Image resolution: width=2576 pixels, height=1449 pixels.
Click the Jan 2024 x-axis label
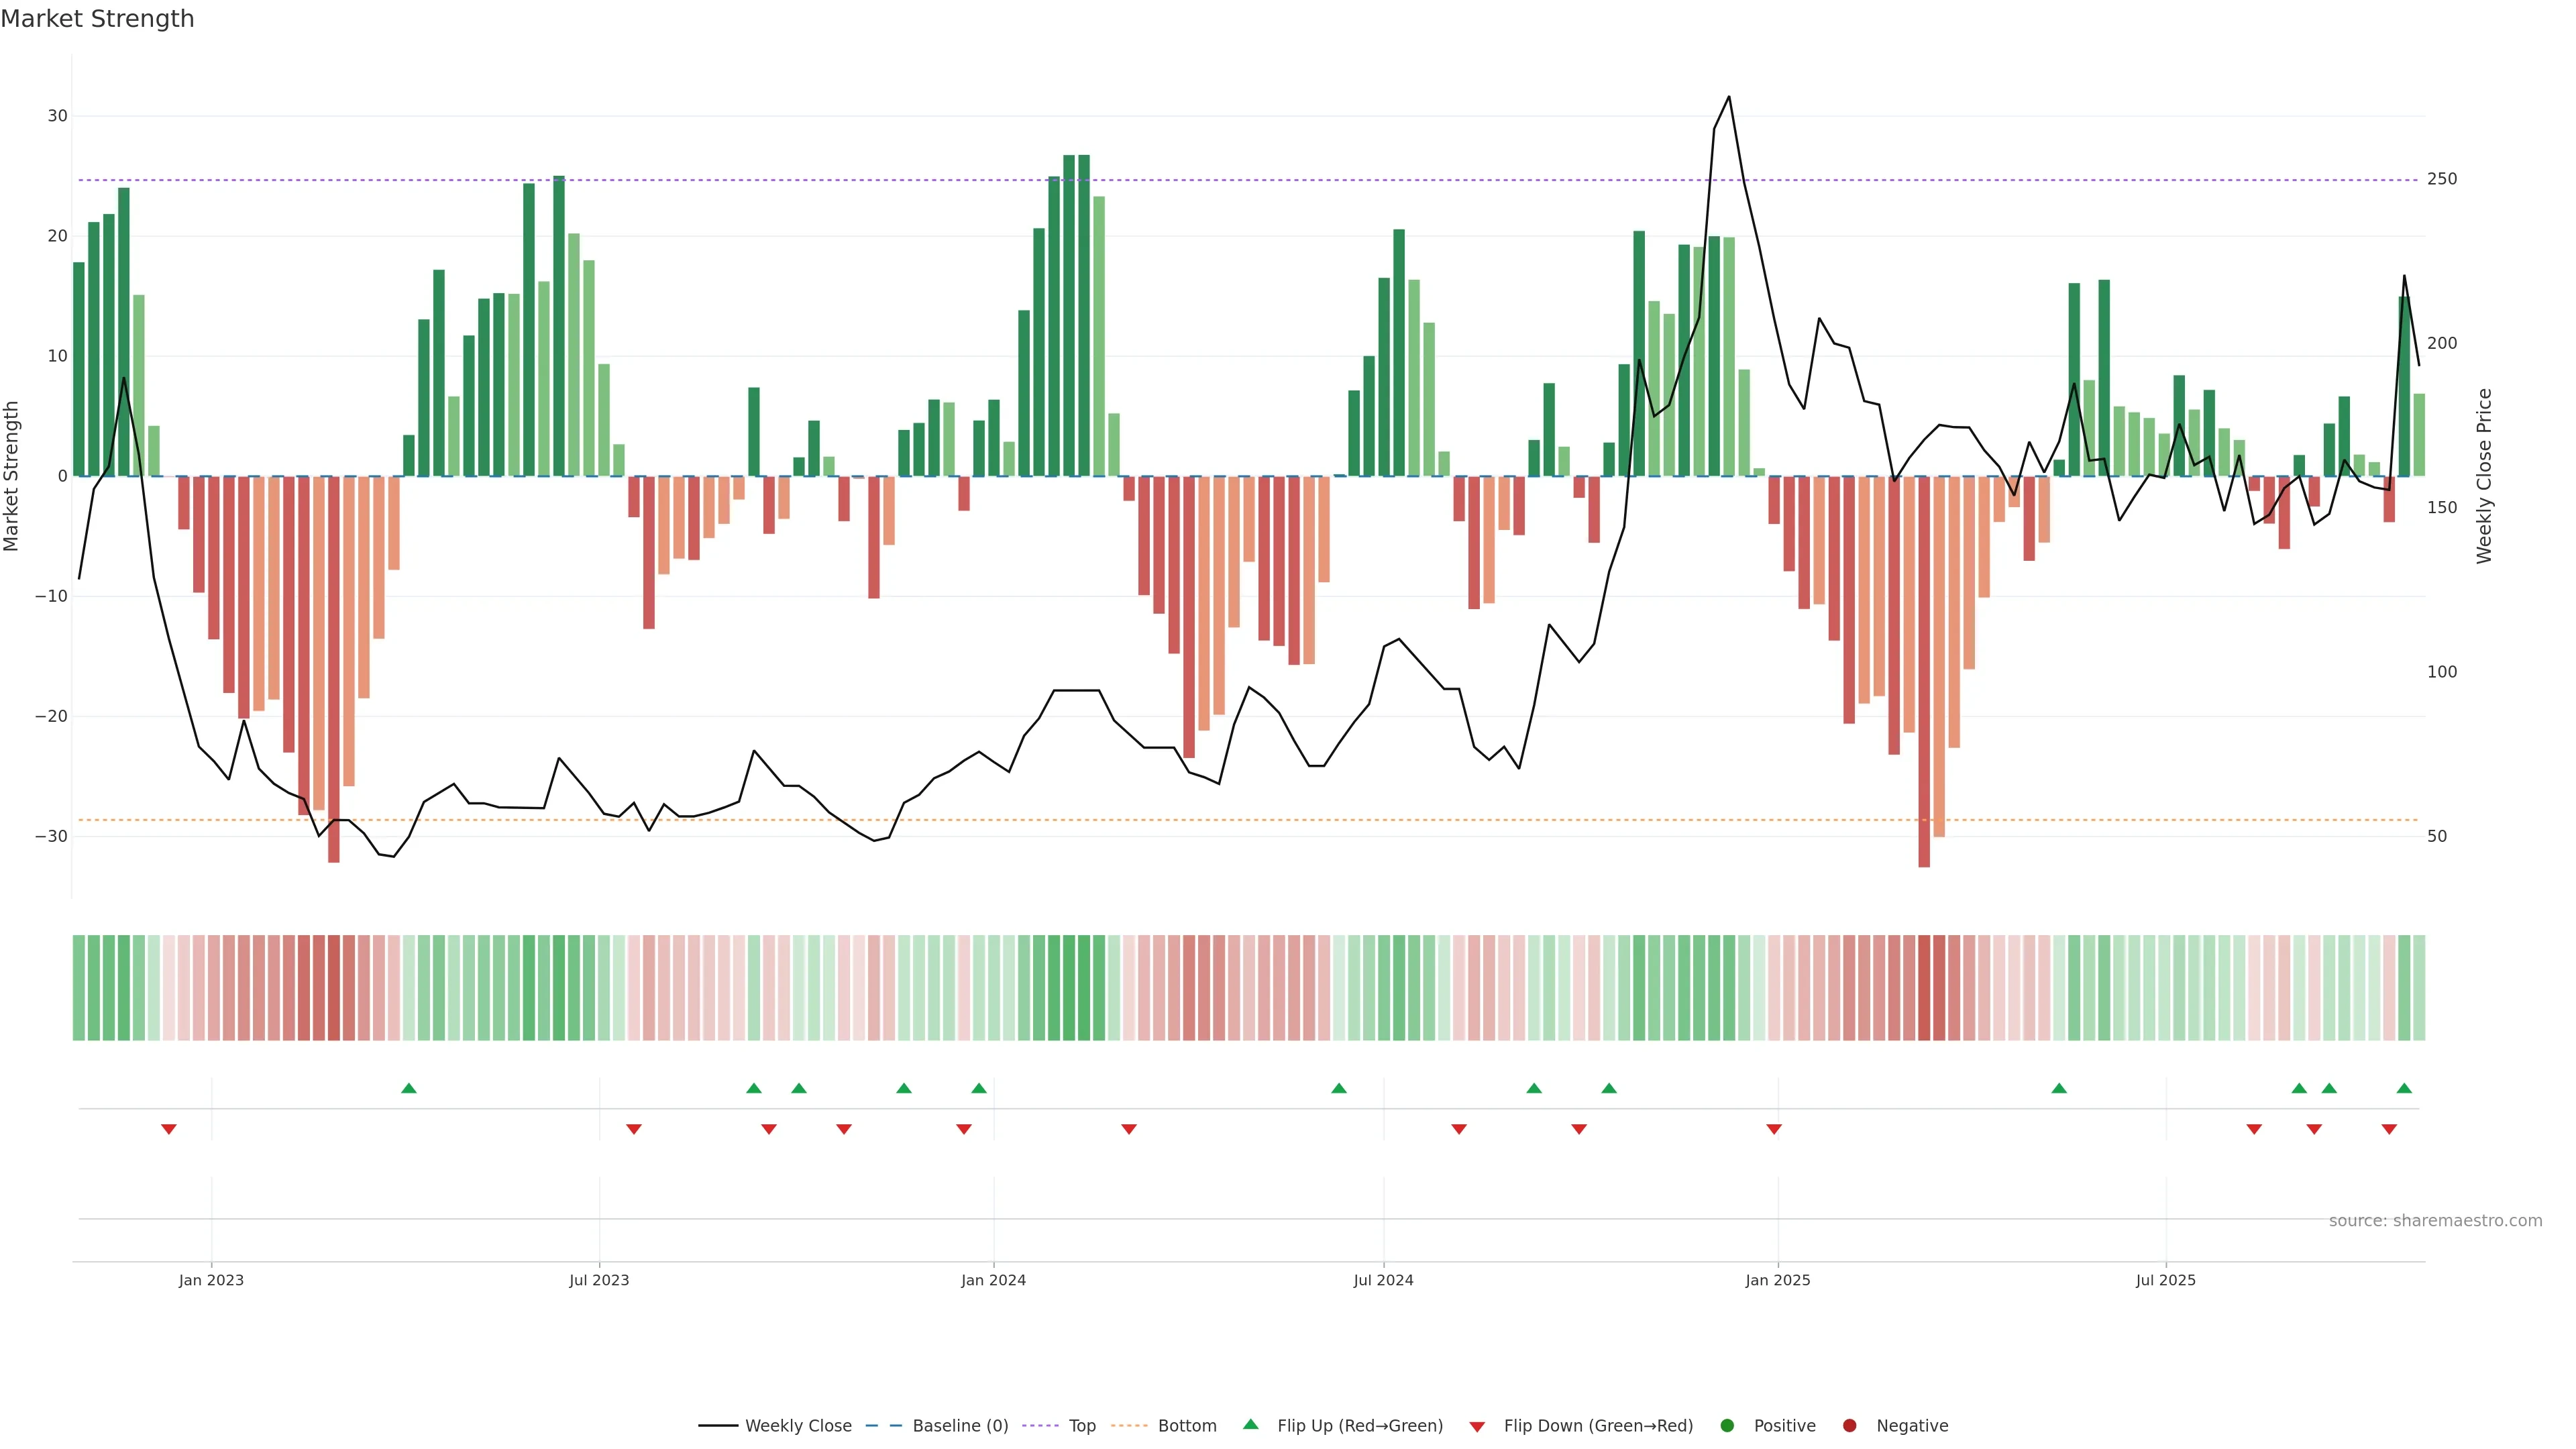point(993,1280)
